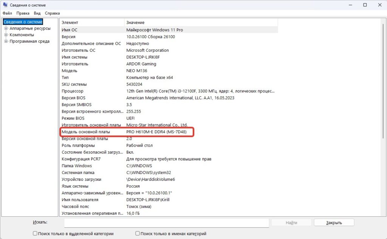Click the Значение column header
Screen dimensions: 387x239
(201, 22)
